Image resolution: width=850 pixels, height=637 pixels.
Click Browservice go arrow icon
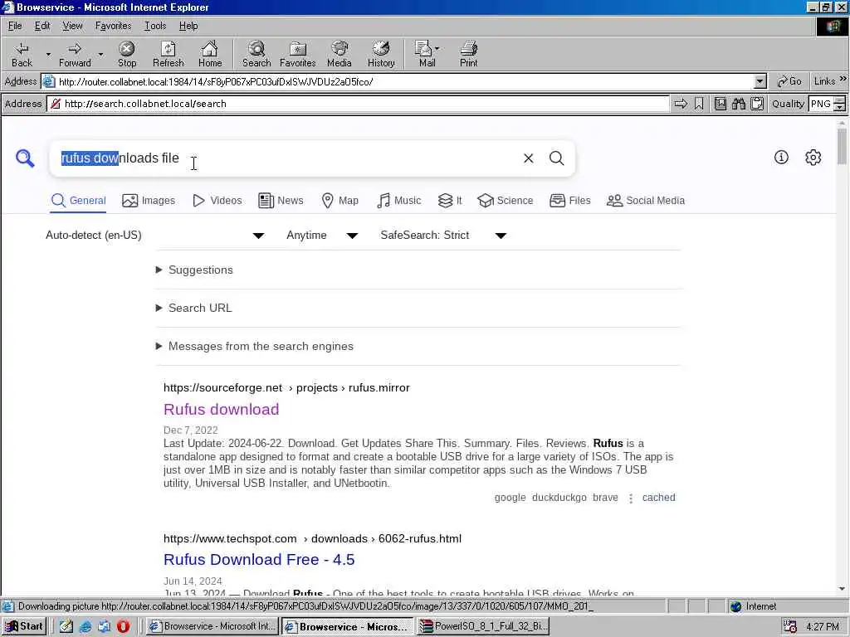[681, 104]
